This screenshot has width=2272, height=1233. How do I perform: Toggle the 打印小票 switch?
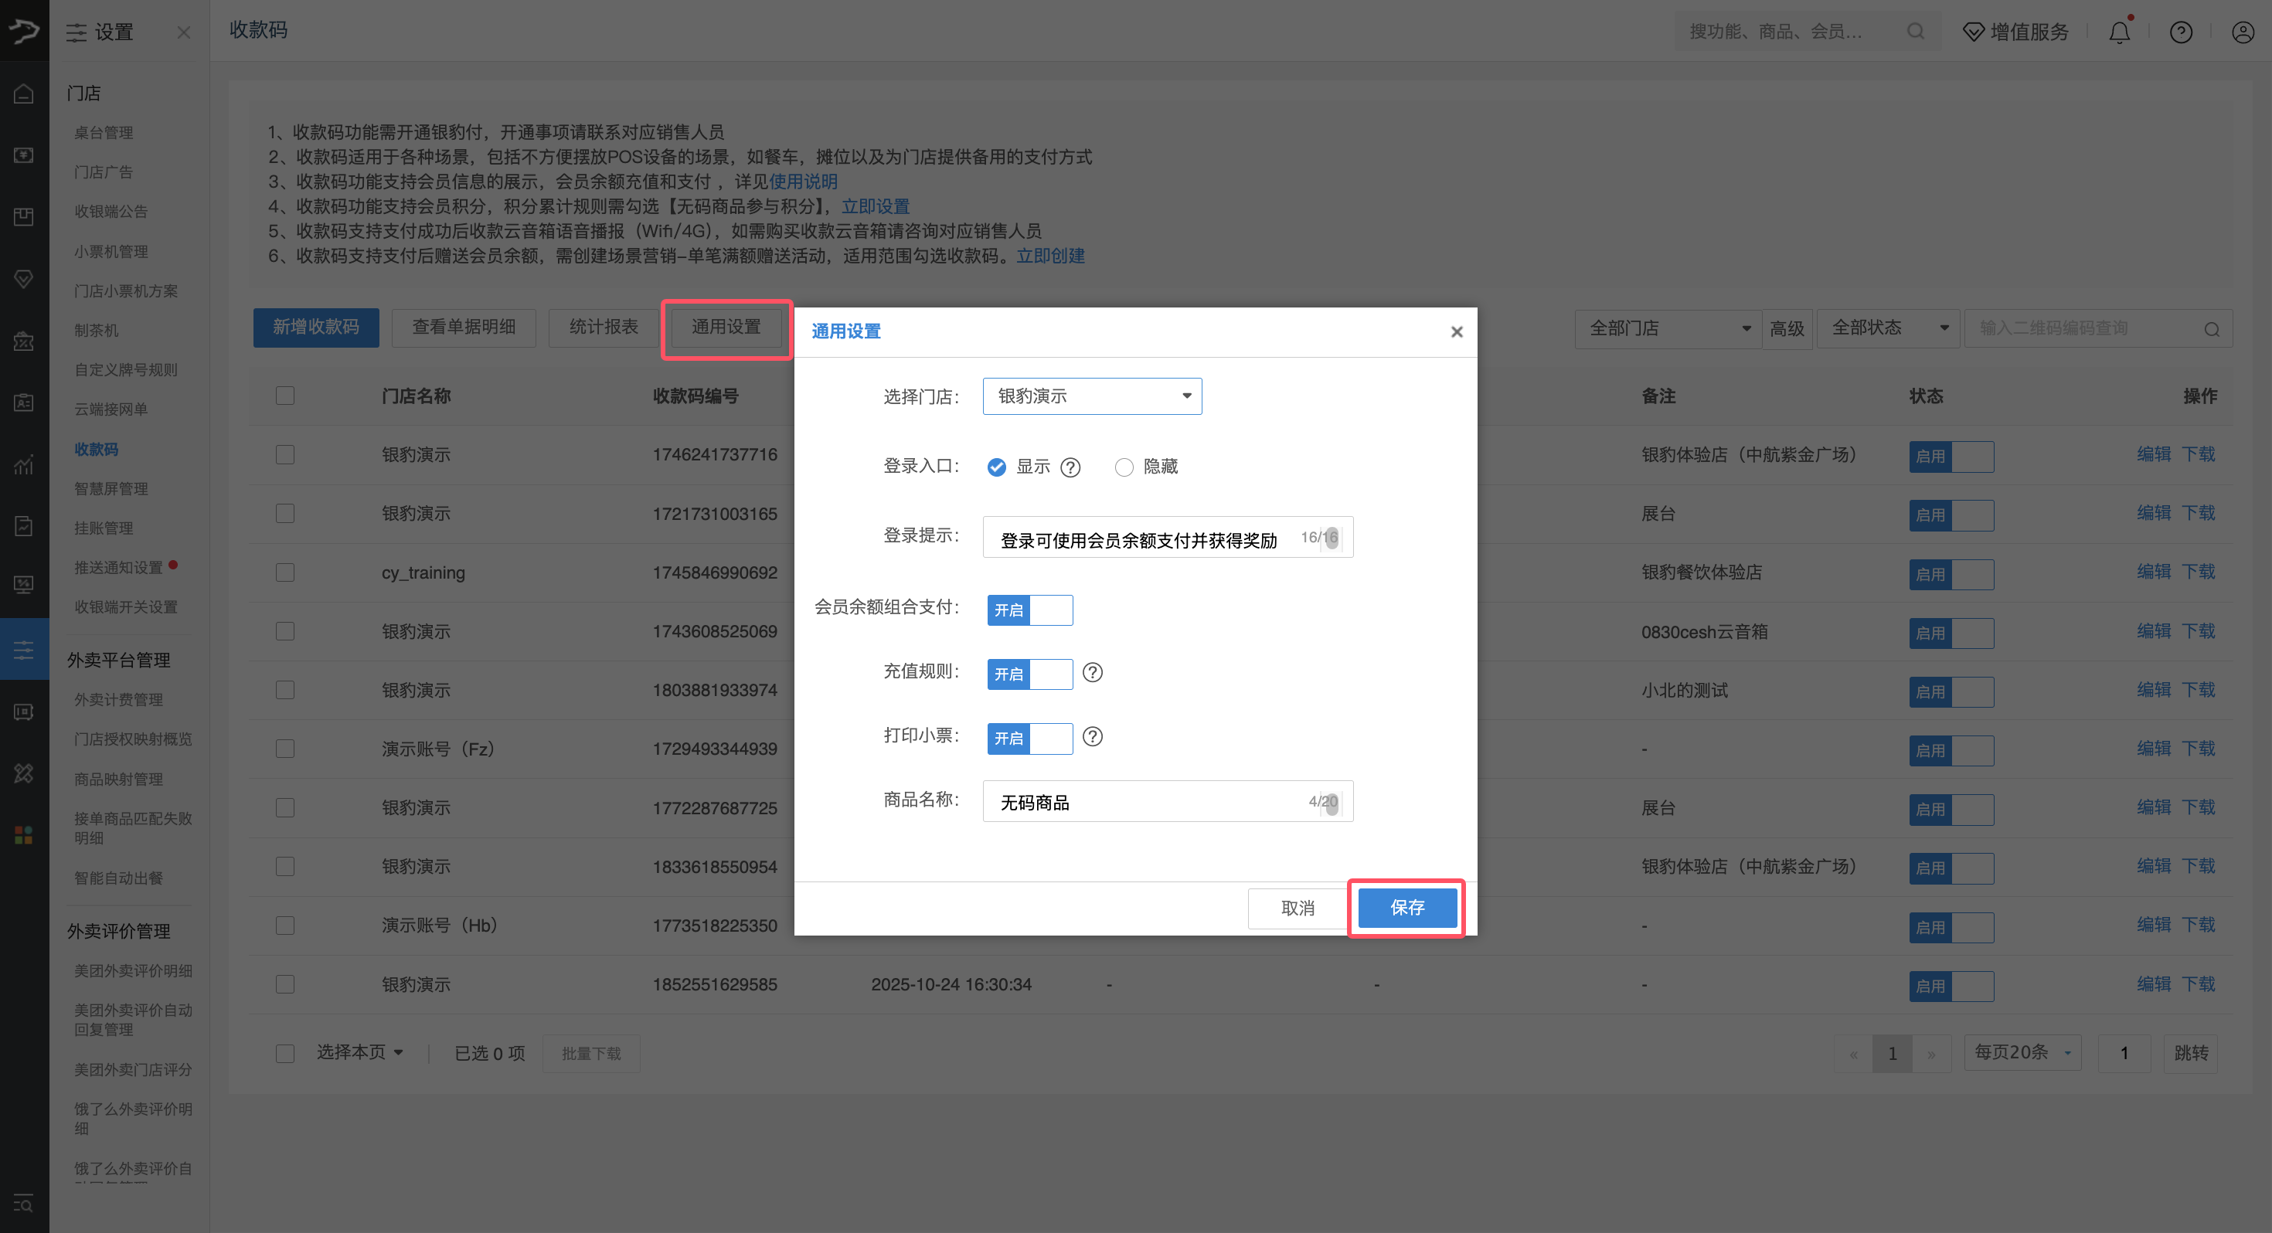1029,739
